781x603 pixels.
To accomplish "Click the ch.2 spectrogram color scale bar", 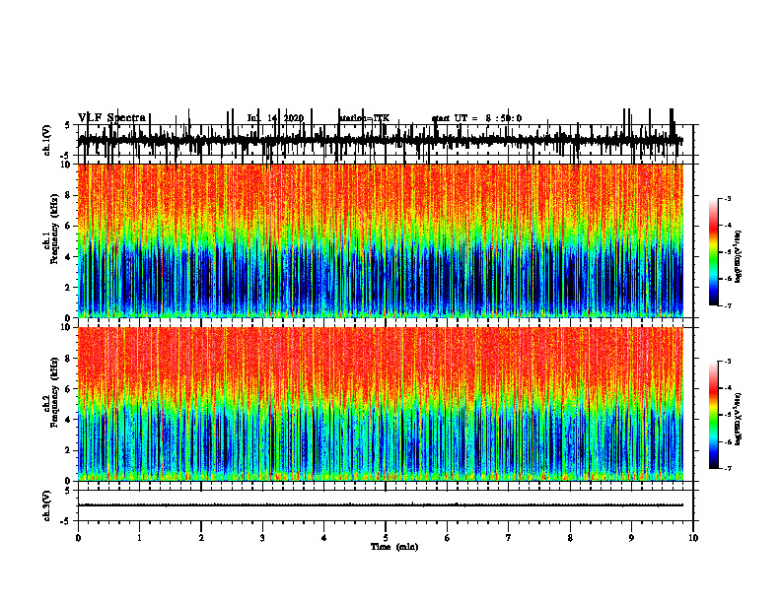I will point(713,415).
